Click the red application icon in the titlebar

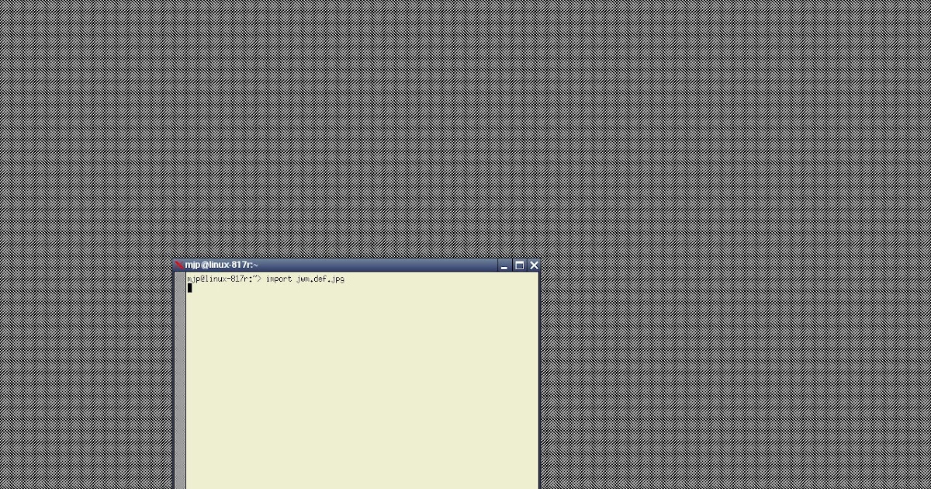click(180, 265)
